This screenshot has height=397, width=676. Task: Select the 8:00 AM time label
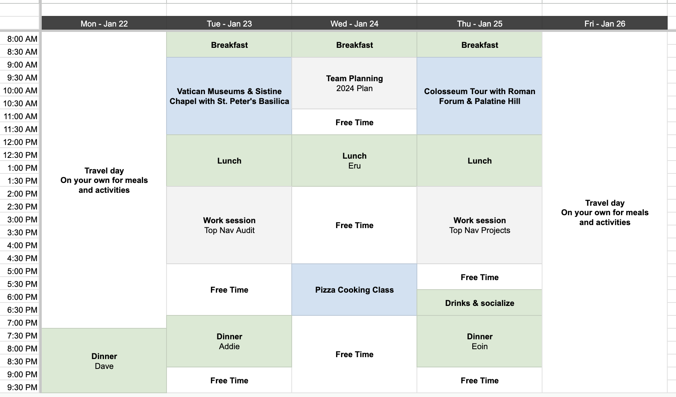(22, 39)
